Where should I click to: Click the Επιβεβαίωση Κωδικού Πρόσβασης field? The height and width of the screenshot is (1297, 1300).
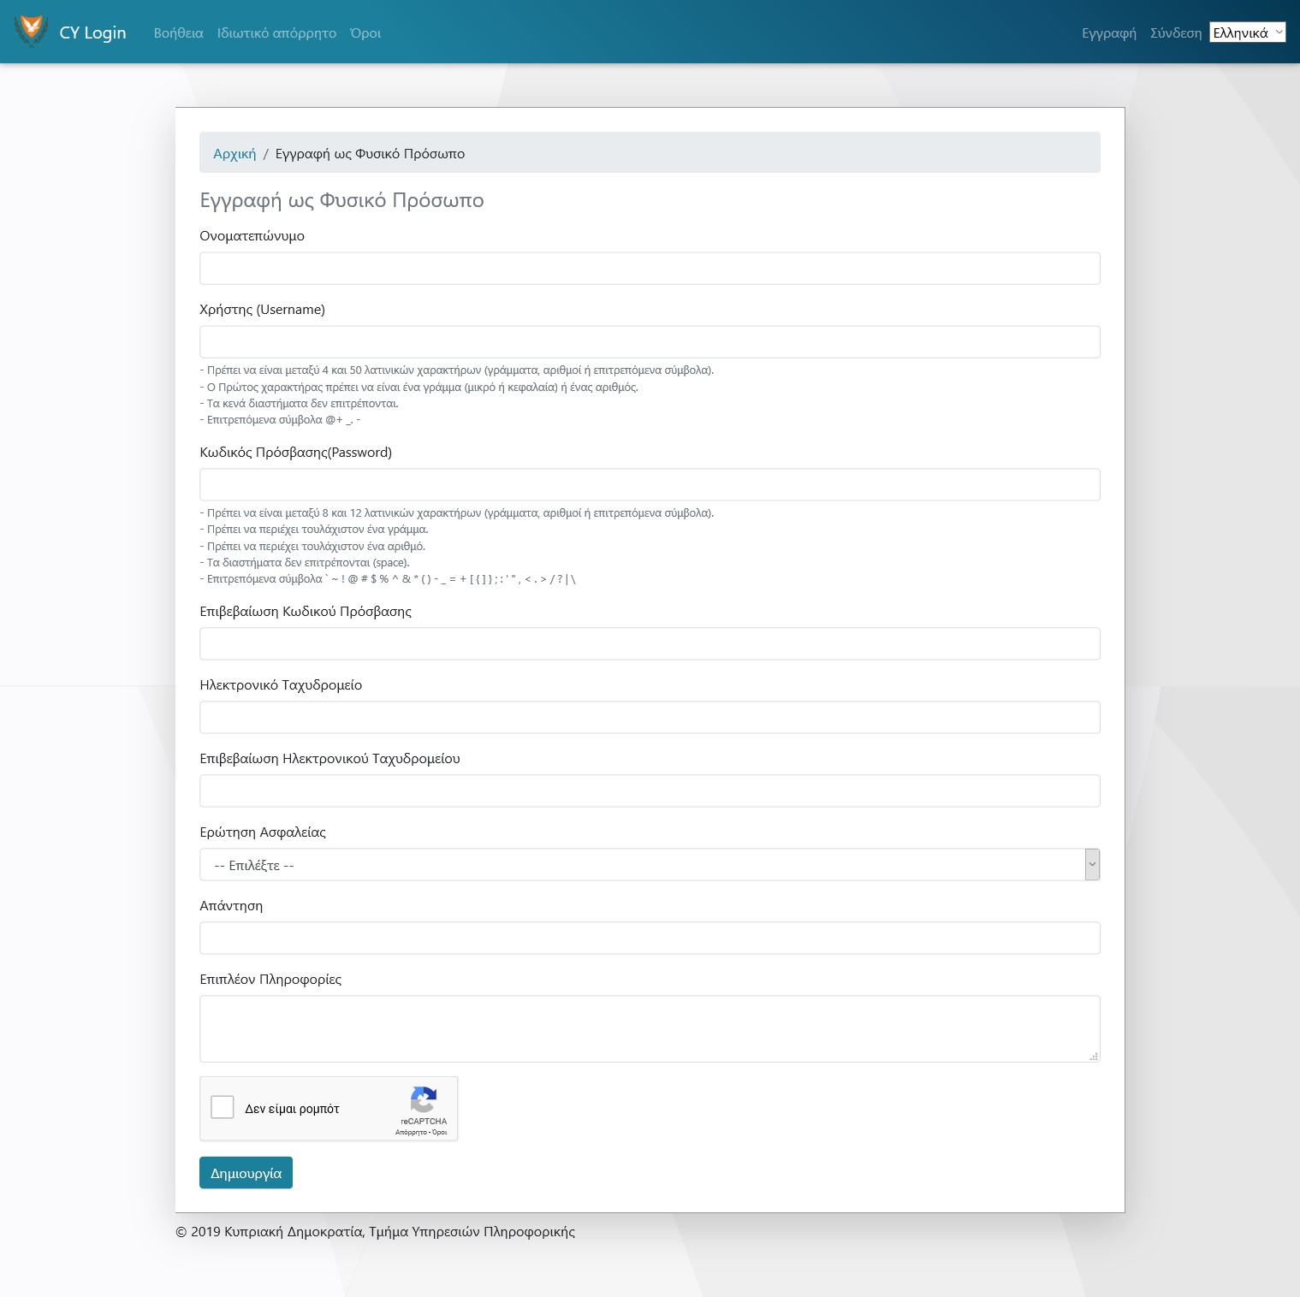click(649, 644)
